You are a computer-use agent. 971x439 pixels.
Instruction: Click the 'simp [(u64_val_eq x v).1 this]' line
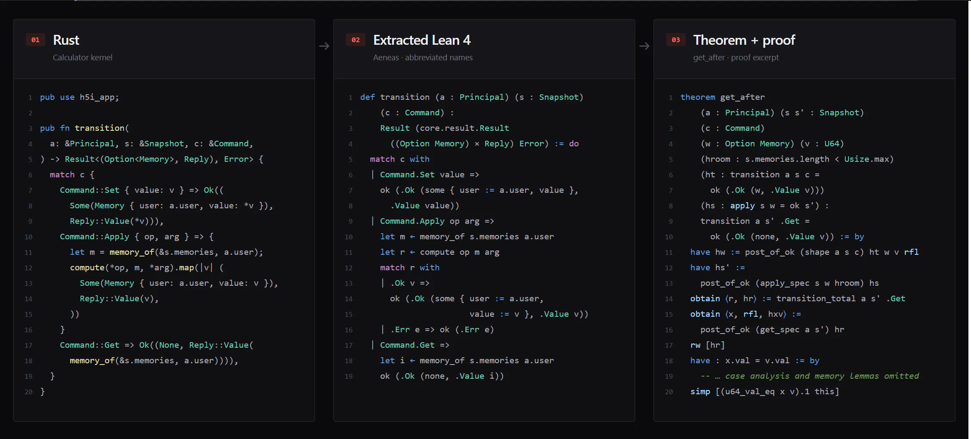coord(765,392)
